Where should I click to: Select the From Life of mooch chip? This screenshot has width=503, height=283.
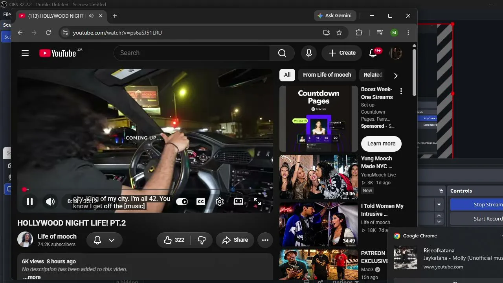coord(327,75)
